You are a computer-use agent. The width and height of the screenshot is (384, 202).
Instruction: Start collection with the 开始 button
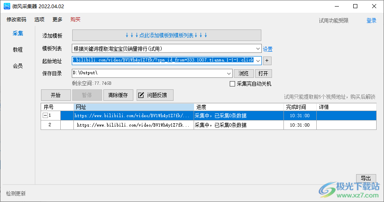pyautogui.click(x=56, y=95)
